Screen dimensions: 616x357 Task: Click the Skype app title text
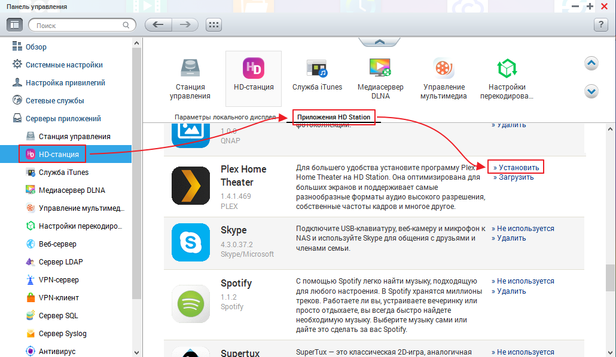[234, 230]
